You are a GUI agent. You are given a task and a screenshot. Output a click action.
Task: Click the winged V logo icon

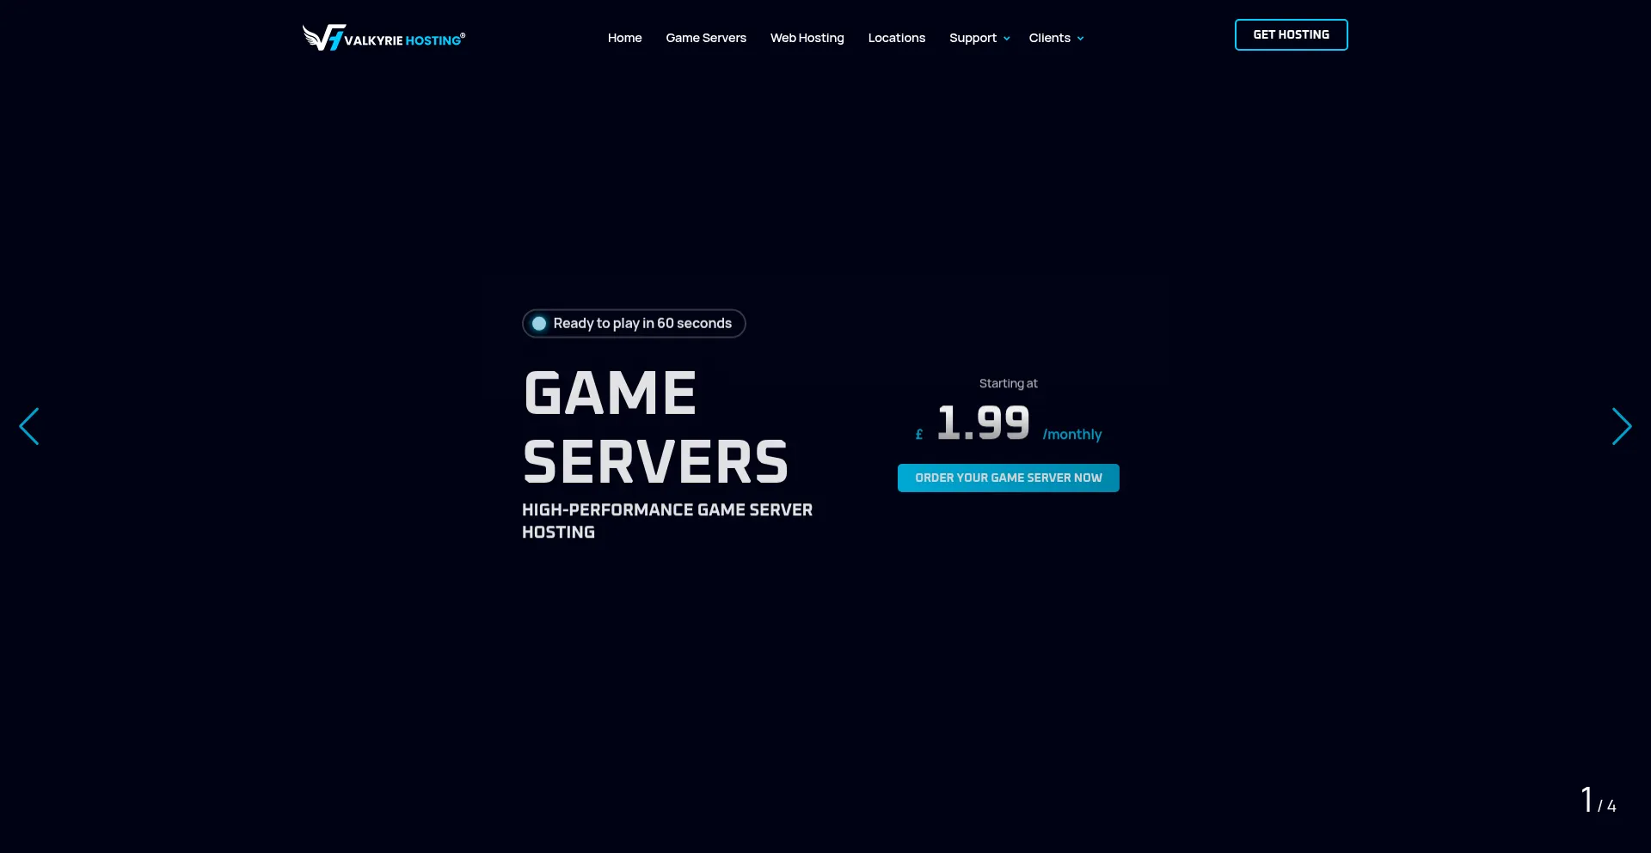[322, 38]
